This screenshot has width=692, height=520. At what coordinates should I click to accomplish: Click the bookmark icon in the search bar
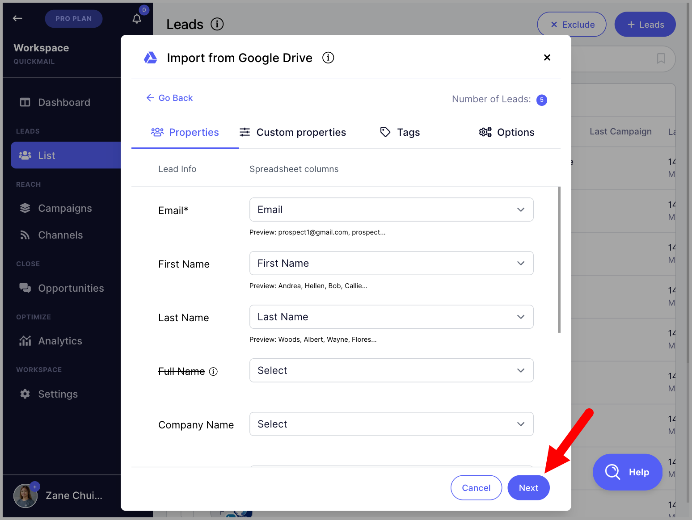point(661,59)
